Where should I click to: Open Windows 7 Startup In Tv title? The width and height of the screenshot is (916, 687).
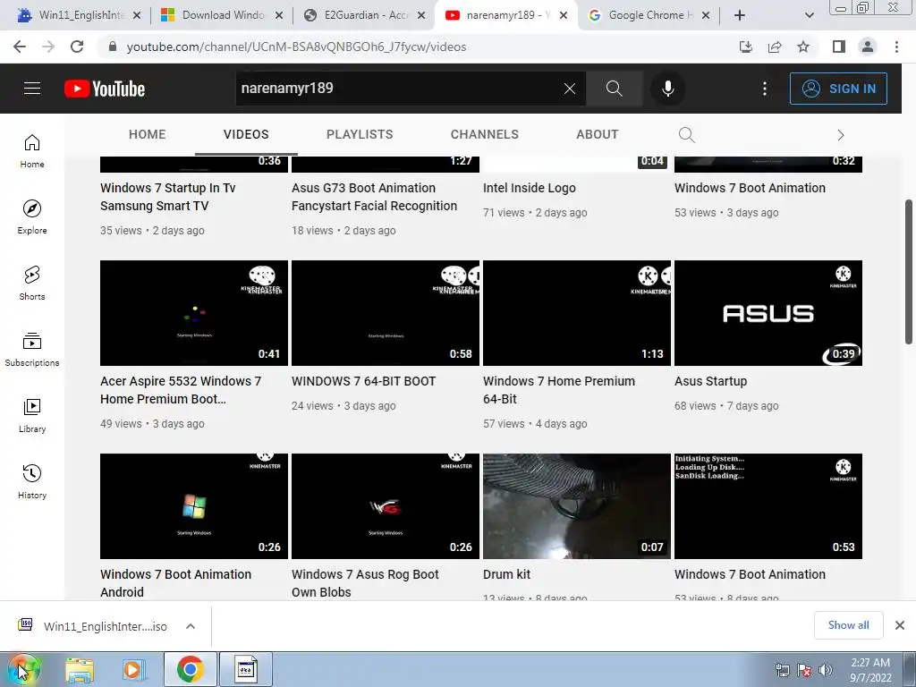[x=167, y=197]
